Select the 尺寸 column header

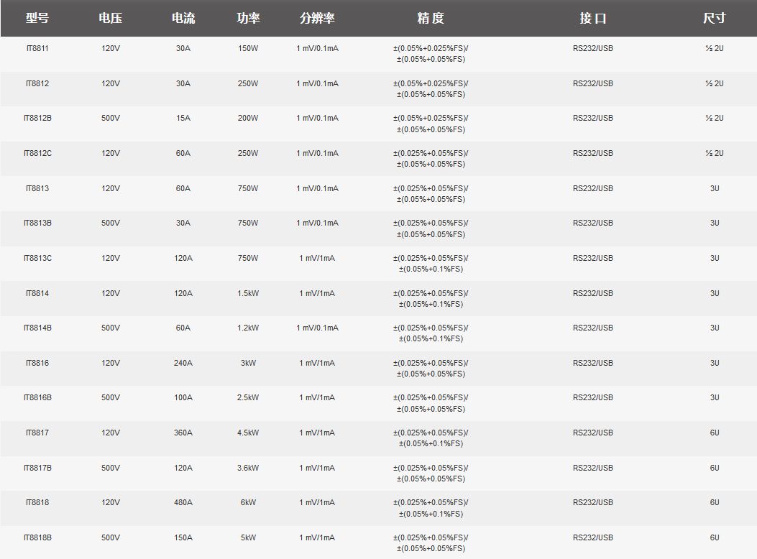[x=714, y=18]
